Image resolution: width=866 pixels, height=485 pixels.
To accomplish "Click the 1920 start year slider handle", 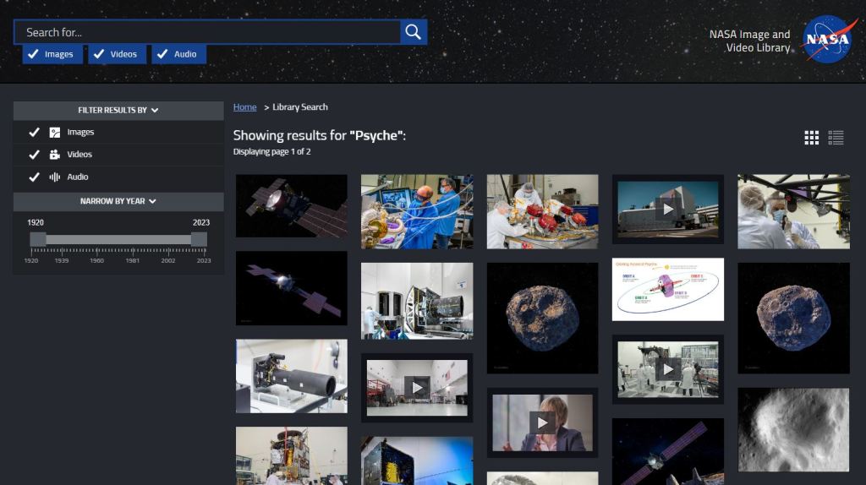I will 38,239.
